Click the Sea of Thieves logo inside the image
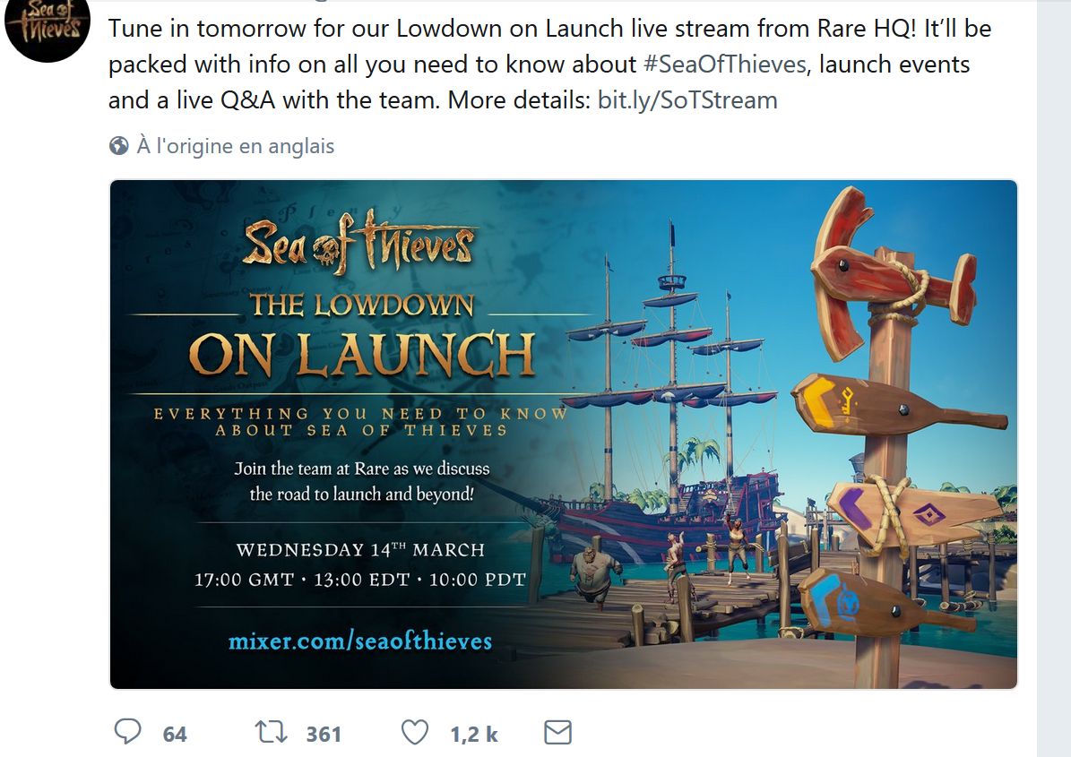1071x757 pixels. (360, 242)
